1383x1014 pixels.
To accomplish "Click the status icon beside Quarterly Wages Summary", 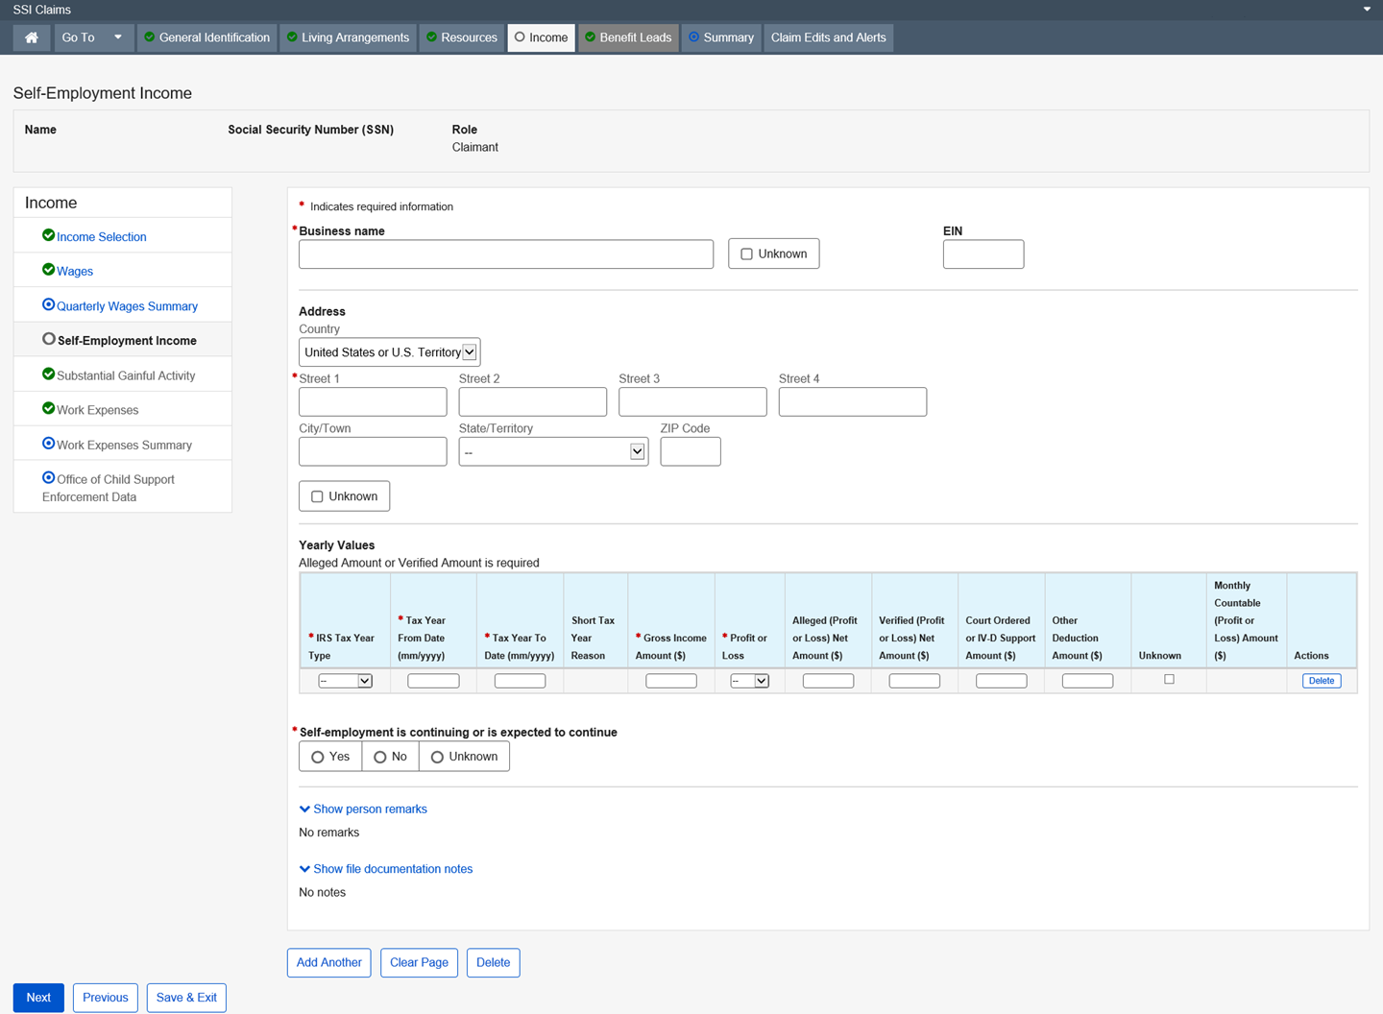I will point(48,304).
